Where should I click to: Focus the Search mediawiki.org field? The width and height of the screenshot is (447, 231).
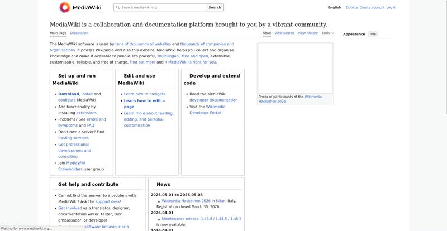(160, 7)
